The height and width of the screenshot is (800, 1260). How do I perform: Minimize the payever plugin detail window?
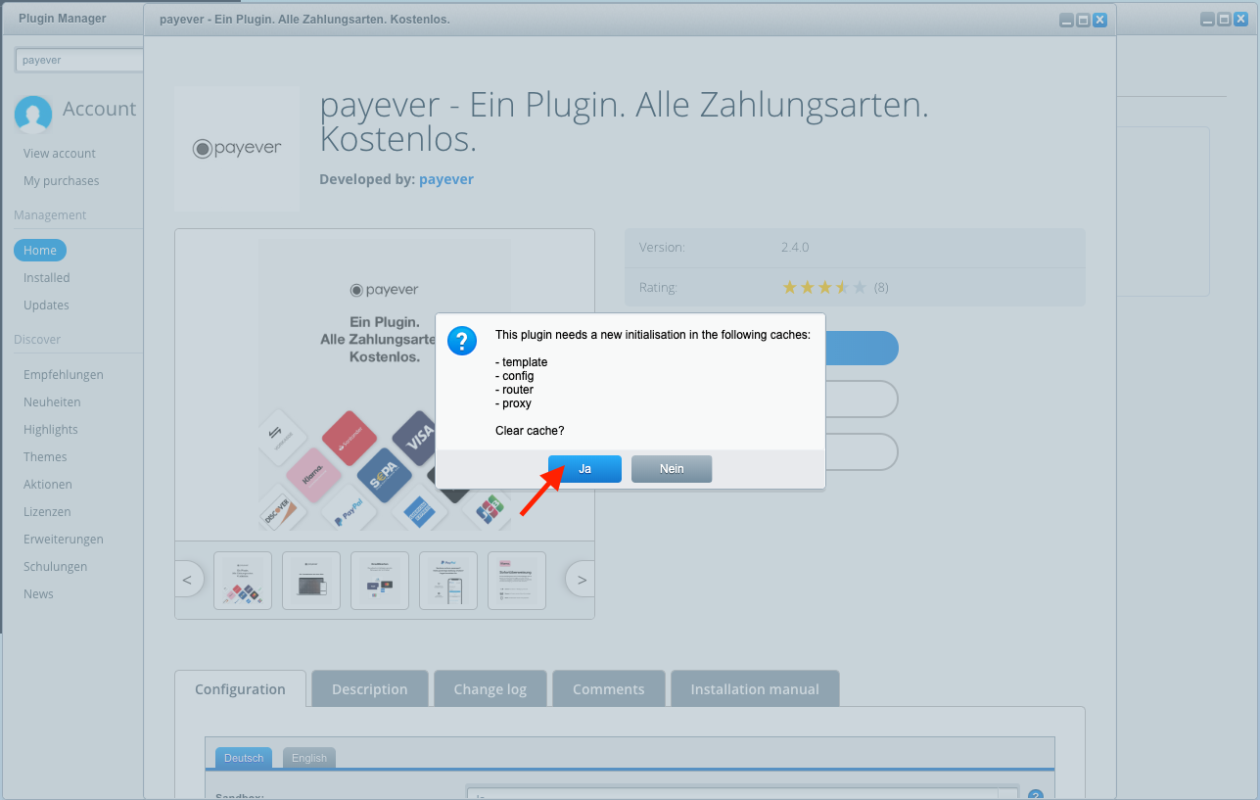pos(1066,20)
